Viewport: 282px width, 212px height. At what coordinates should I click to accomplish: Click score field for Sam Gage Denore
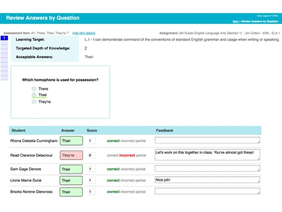(92, 169)
